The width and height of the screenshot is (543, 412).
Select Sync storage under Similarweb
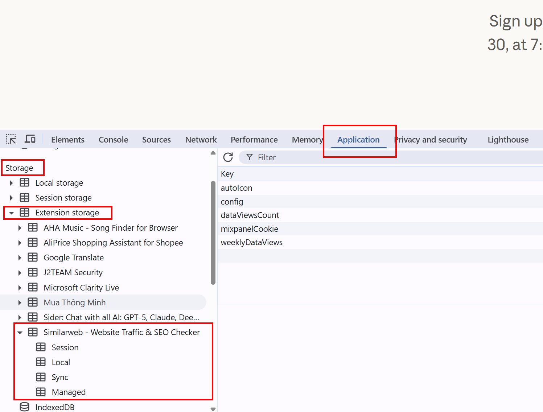[60, 377]
